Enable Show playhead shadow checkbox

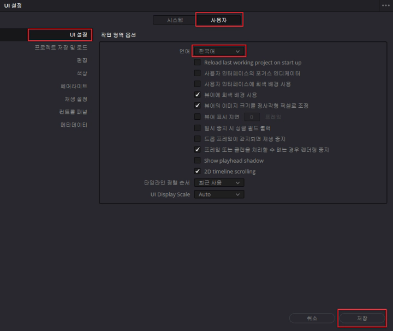pyautogui.click(x=198, y=160)
